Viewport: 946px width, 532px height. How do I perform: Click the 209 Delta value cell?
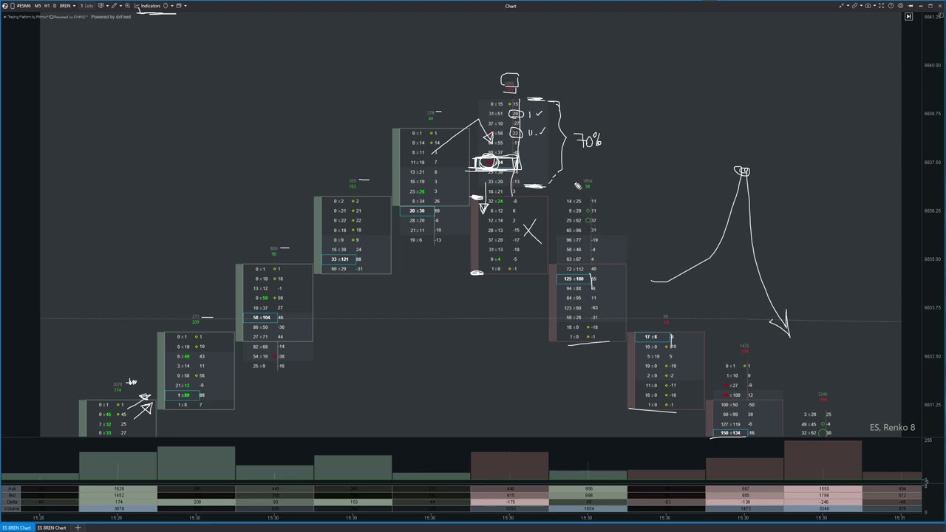197,502
